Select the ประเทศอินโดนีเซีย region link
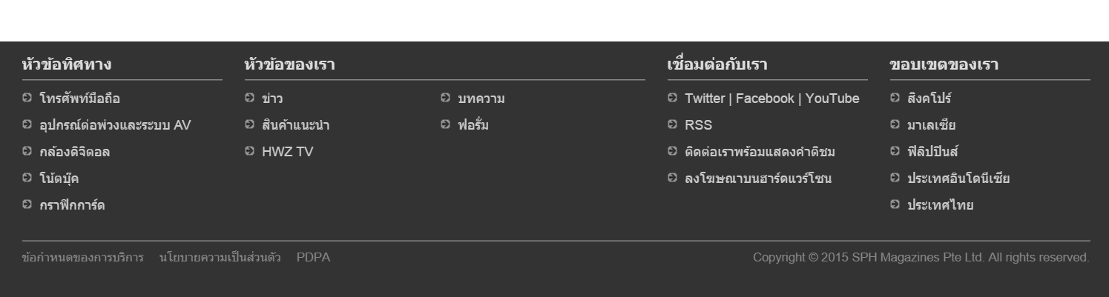Screen dimensions: 1109x297 (x=958, y=178)
